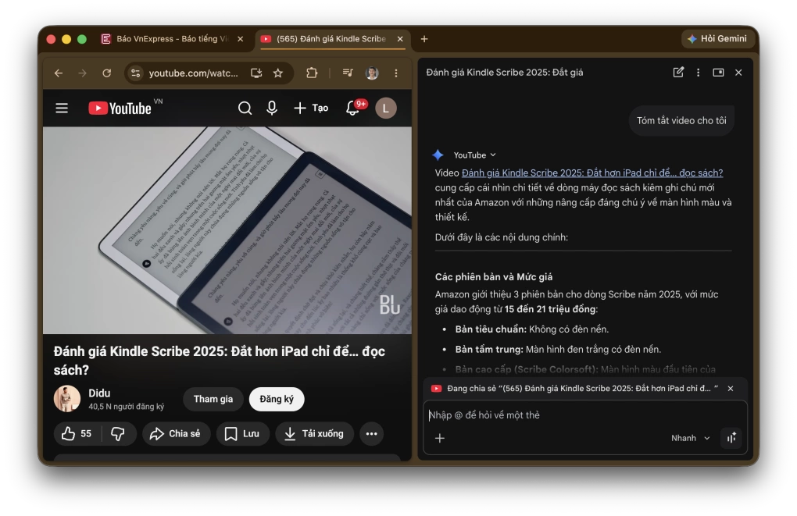The image size is (797, 516).
Task: Open the browser's three-dot menu
Action: (396, 72)
